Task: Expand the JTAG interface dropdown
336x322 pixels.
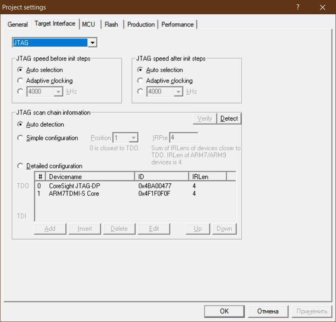Action: (92, 43)
